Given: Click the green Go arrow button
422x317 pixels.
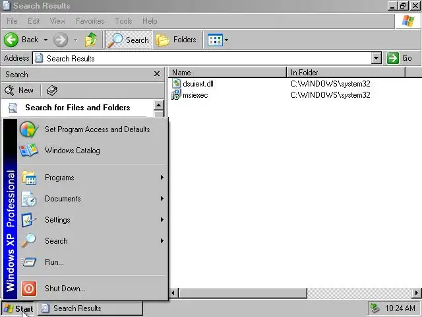Looking at the screenshot, I should click(x=393, y=58).
